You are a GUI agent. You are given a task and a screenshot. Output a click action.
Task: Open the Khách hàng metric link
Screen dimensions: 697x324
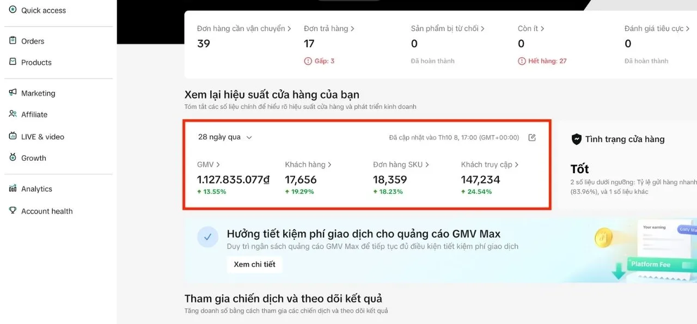308,164
